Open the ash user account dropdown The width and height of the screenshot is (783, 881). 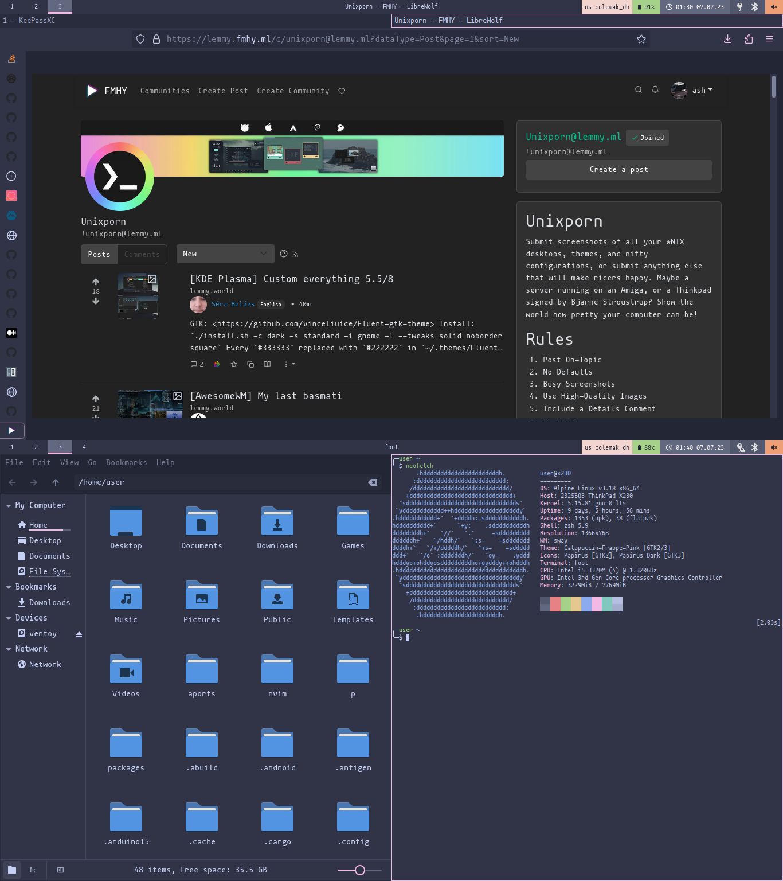pyautogui.click(x=692, y=90)
